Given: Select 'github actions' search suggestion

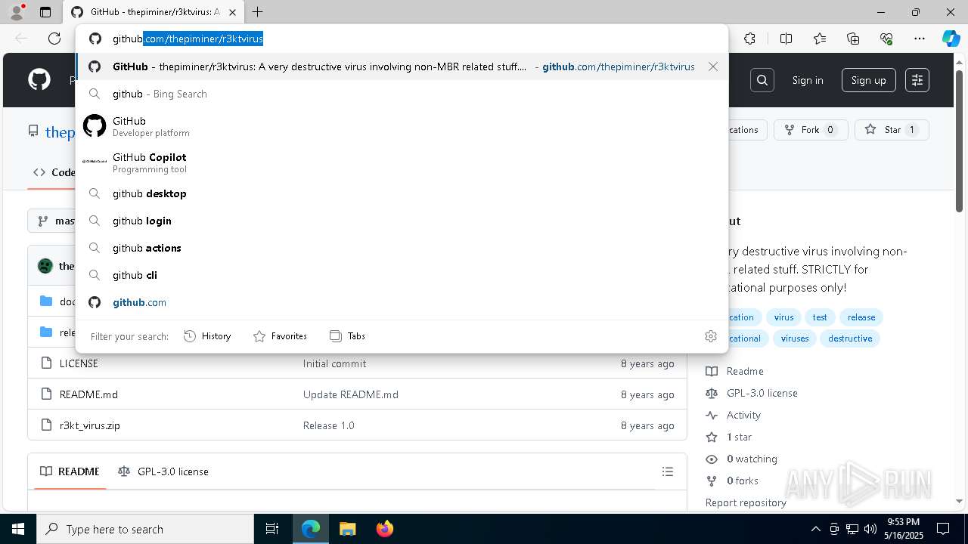Looking at the screenshot, I should (x=401, y=248).
